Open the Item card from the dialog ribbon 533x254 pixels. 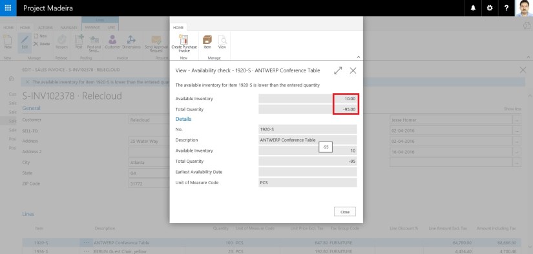[207, 43]
